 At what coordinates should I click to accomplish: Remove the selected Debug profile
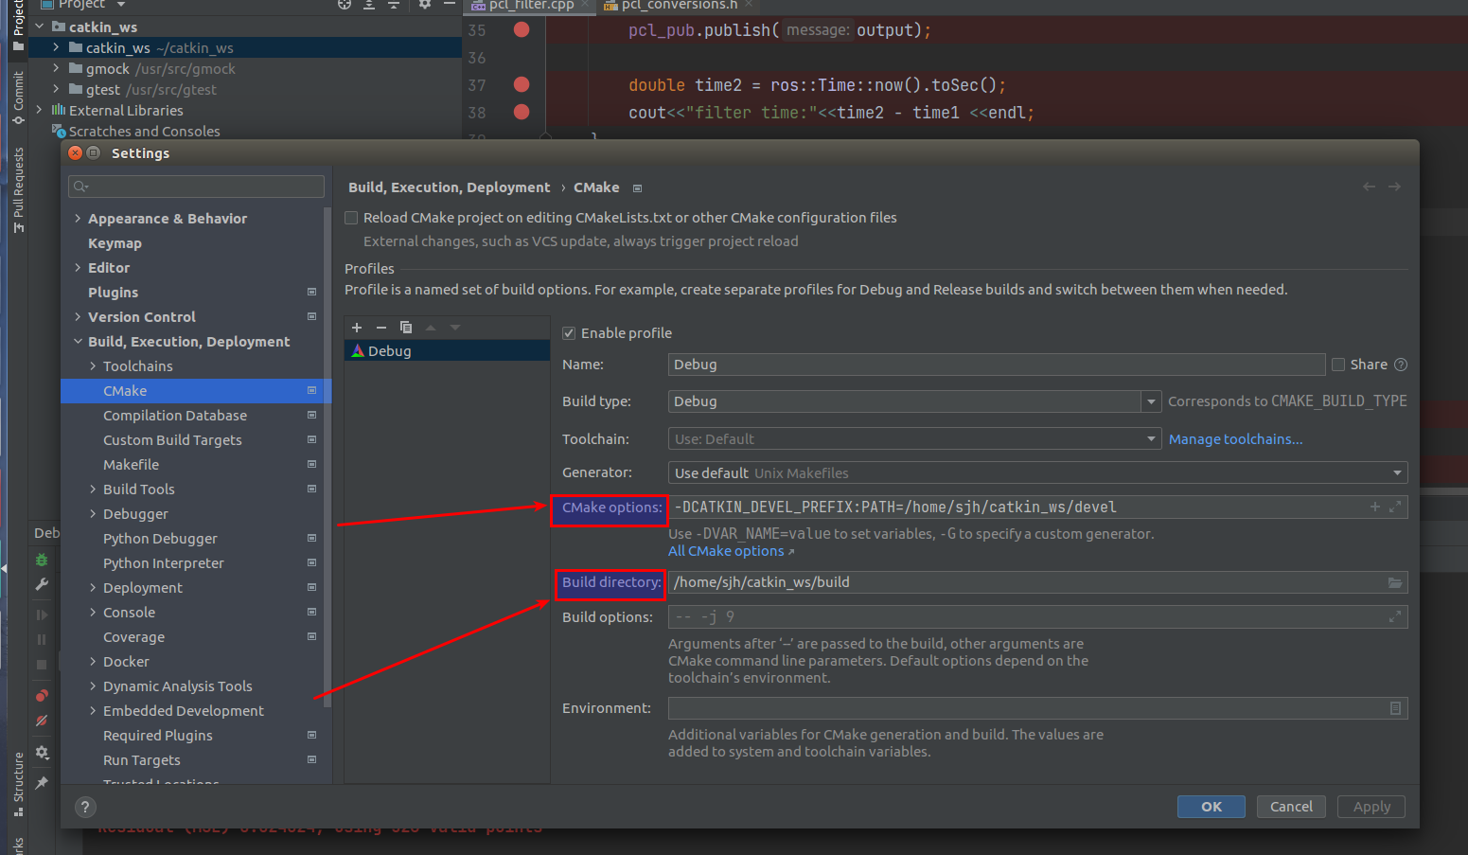coord(381,327)
